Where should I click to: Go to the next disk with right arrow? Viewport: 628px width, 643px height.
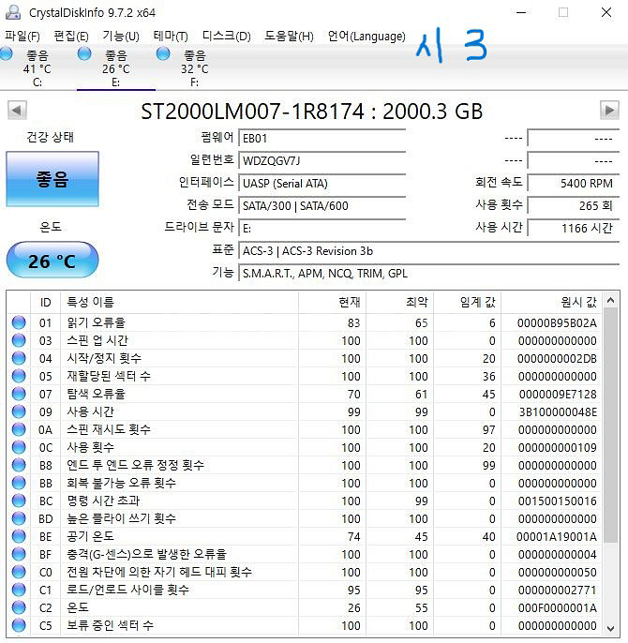pos(609,111)
